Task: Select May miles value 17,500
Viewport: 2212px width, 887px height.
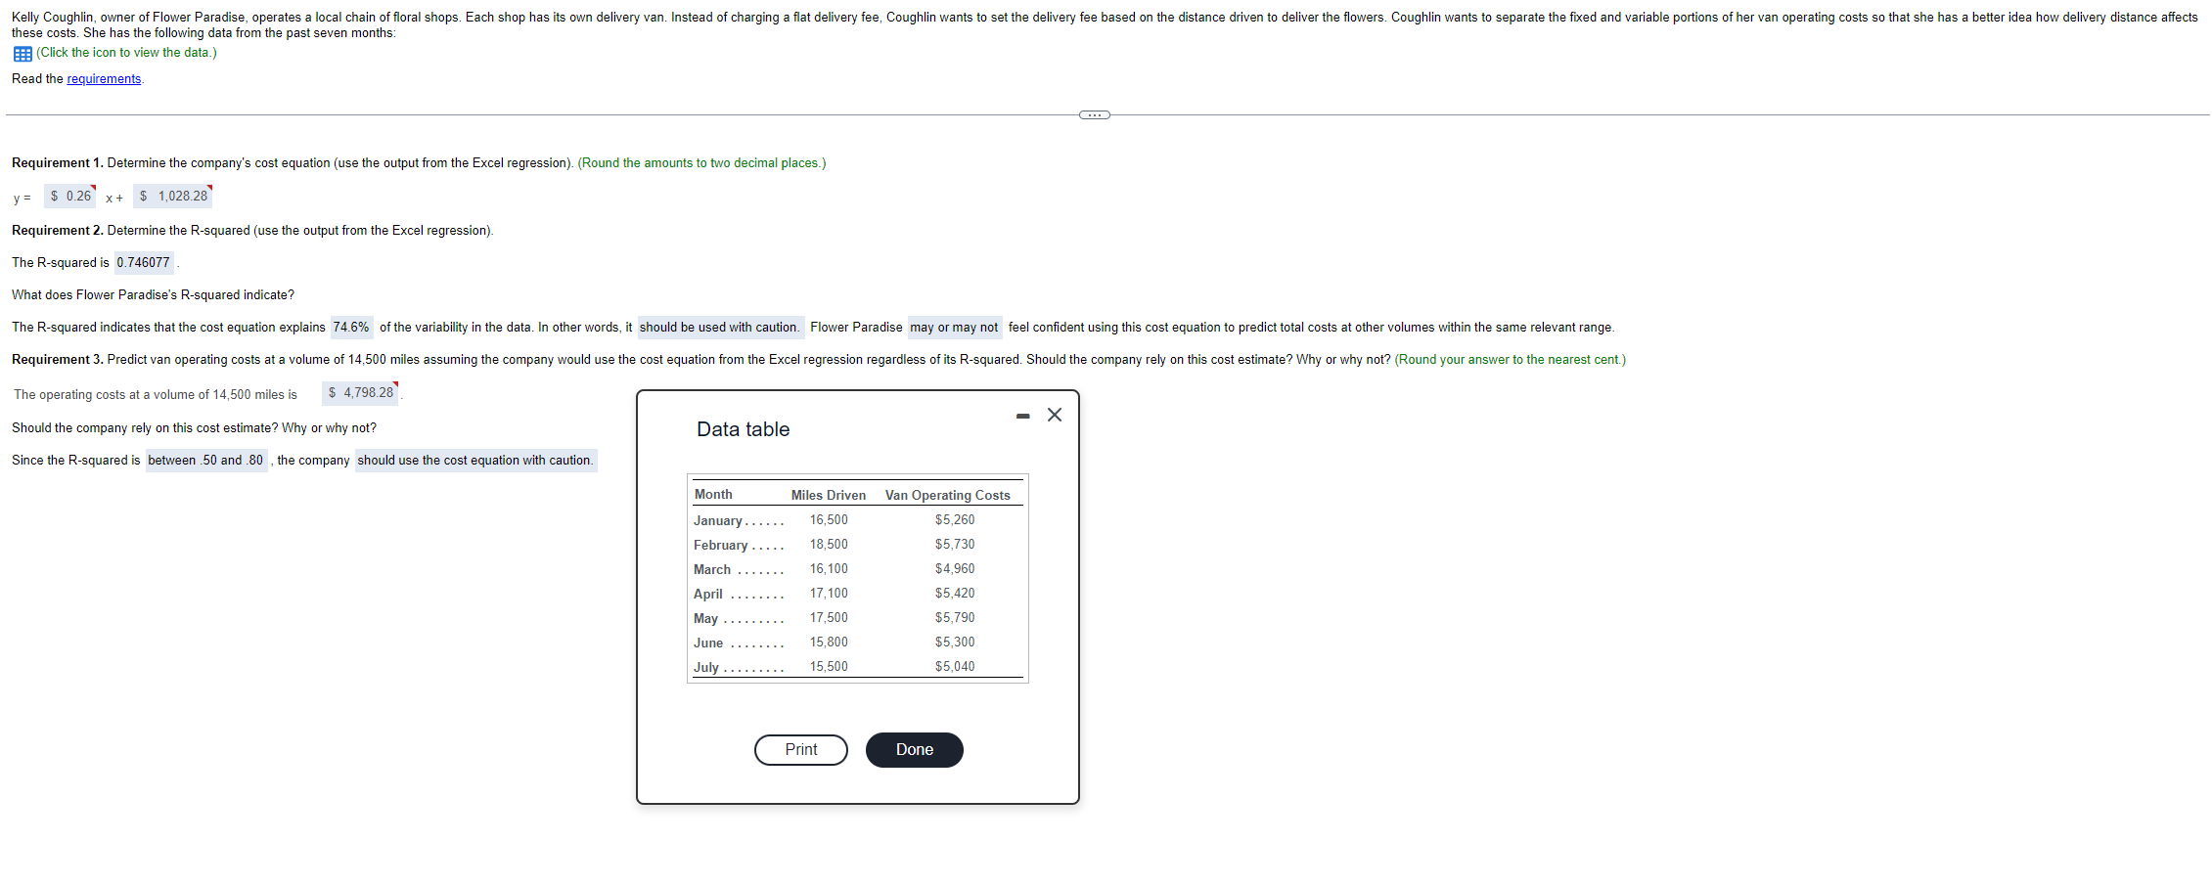Action: [829, 618]
